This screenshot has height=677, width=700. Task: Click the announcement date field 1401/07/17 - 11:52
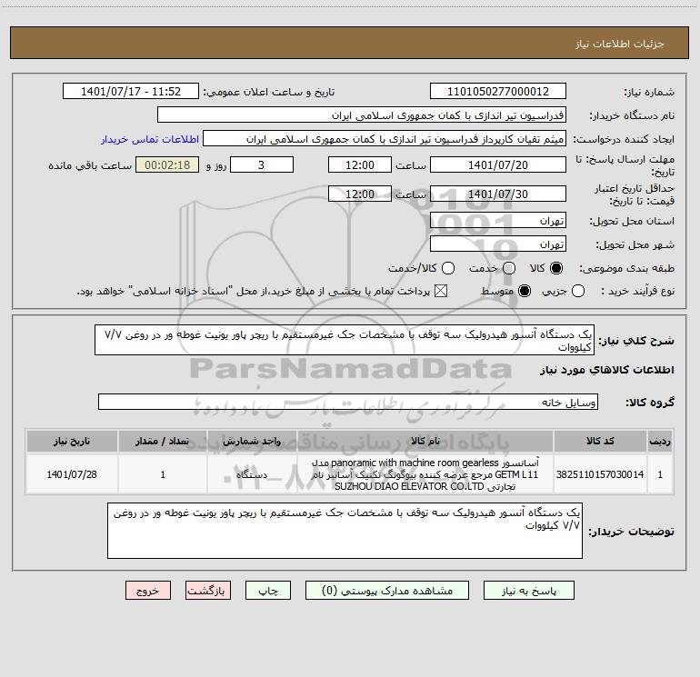click(x=131, y=91)
